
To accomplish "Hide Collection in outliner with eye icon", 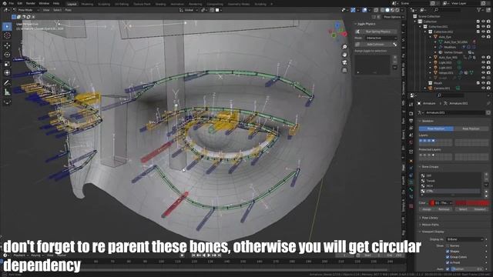I will [x=483, y=22].
